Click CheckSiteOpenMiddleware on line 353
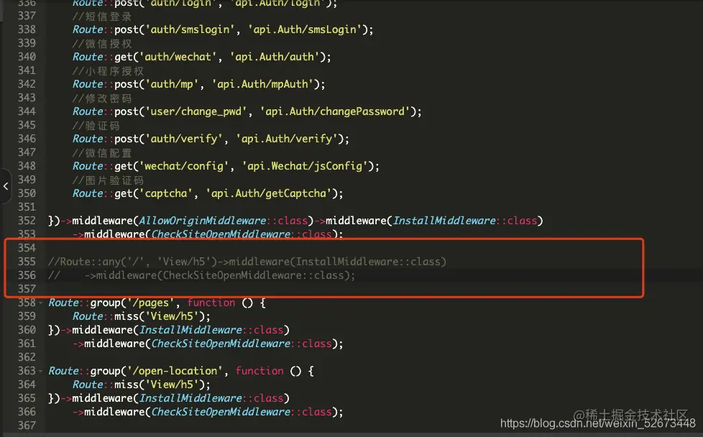 click(x=221, y=234)
